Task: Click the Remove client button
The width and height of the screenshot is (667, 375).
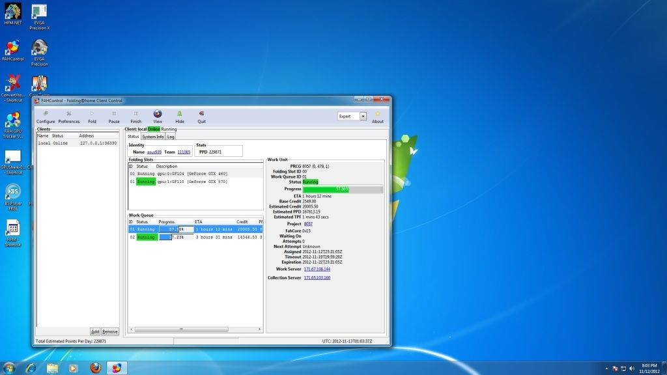Action: click(x=110, y=331)
